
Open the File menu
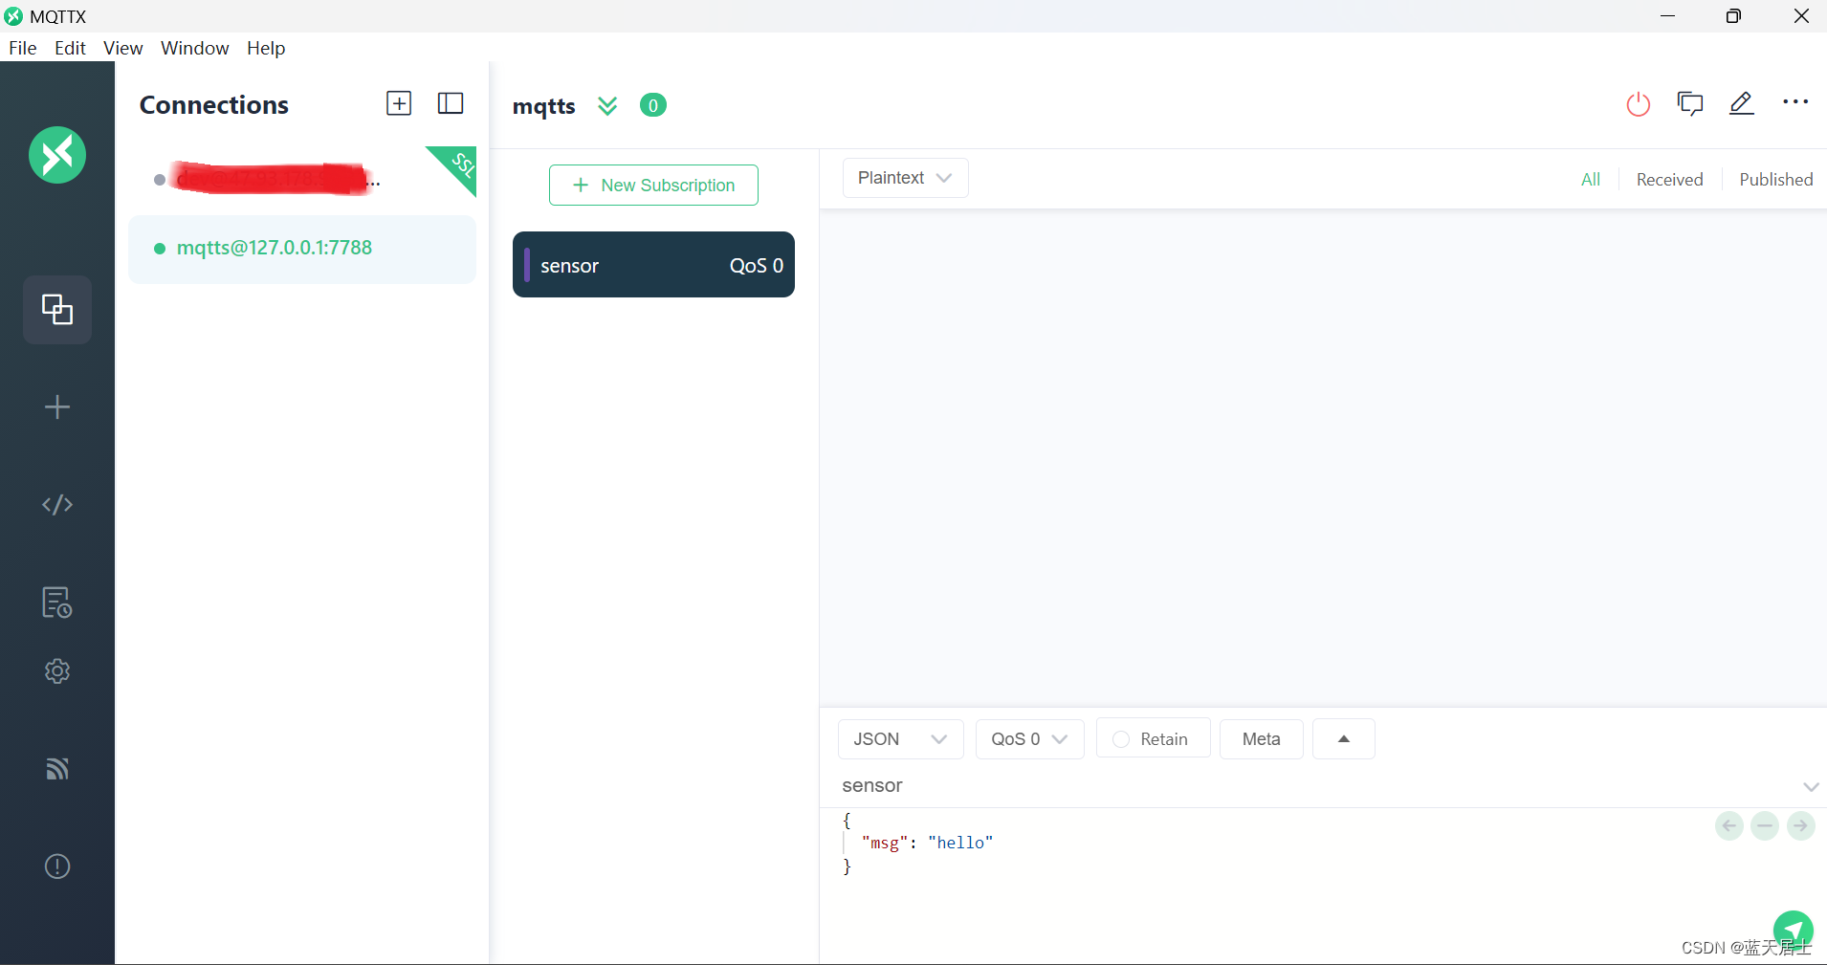click(23, 48)
